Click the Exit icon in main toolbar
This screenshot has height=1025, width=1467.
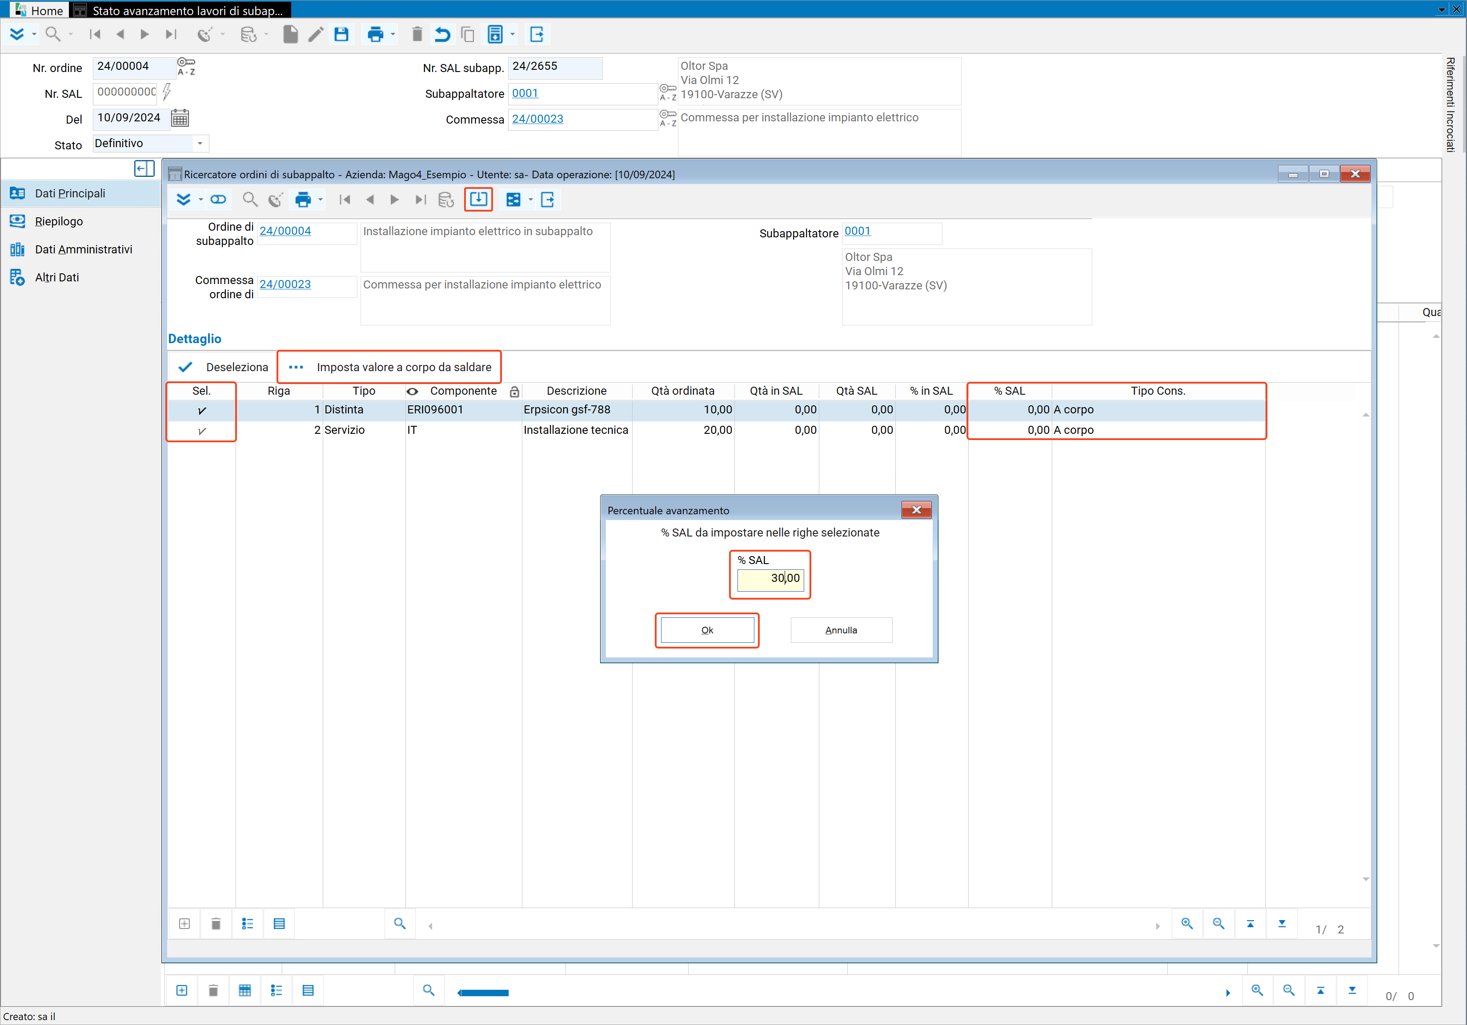[x=537, y=35]
